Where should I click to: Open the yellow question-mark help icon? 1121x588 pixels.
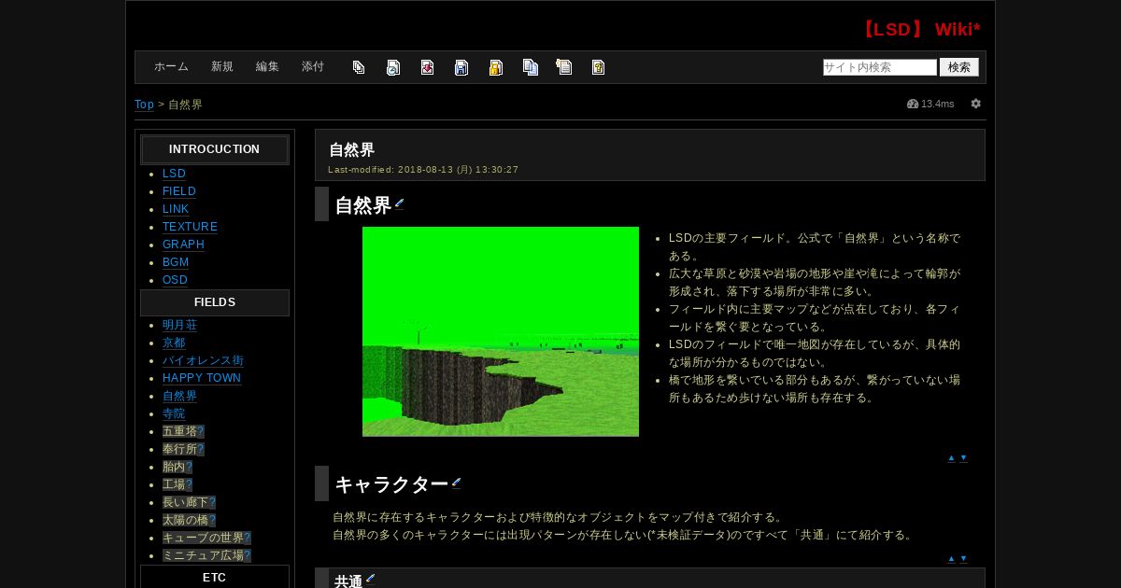[598, 67]
